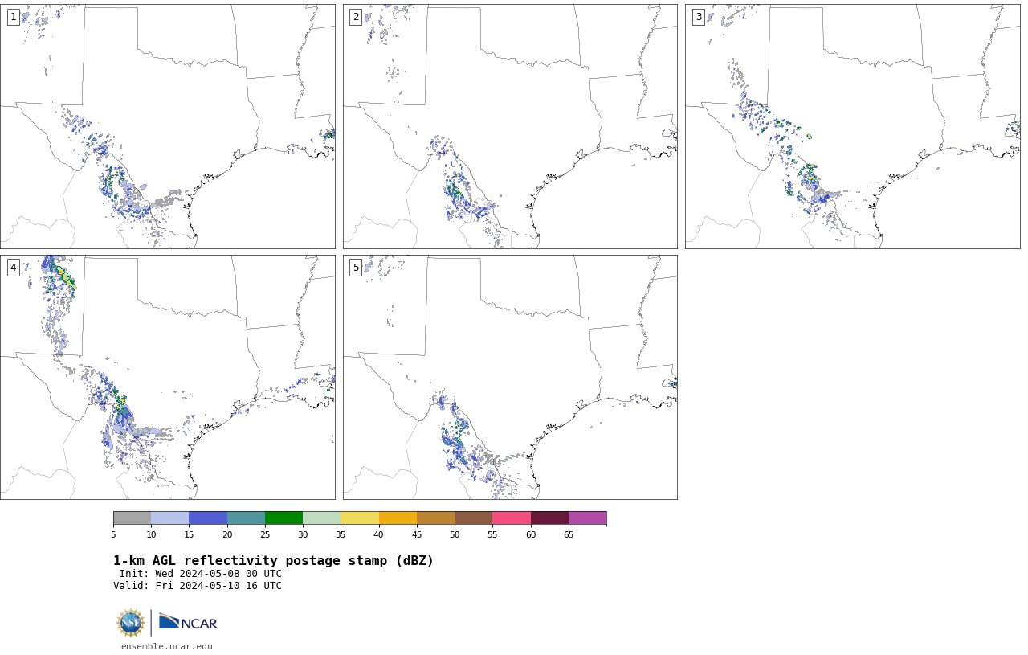The image size is (1028, 655).
Task: Click the number 1 panel label
Action: (13, 17)
